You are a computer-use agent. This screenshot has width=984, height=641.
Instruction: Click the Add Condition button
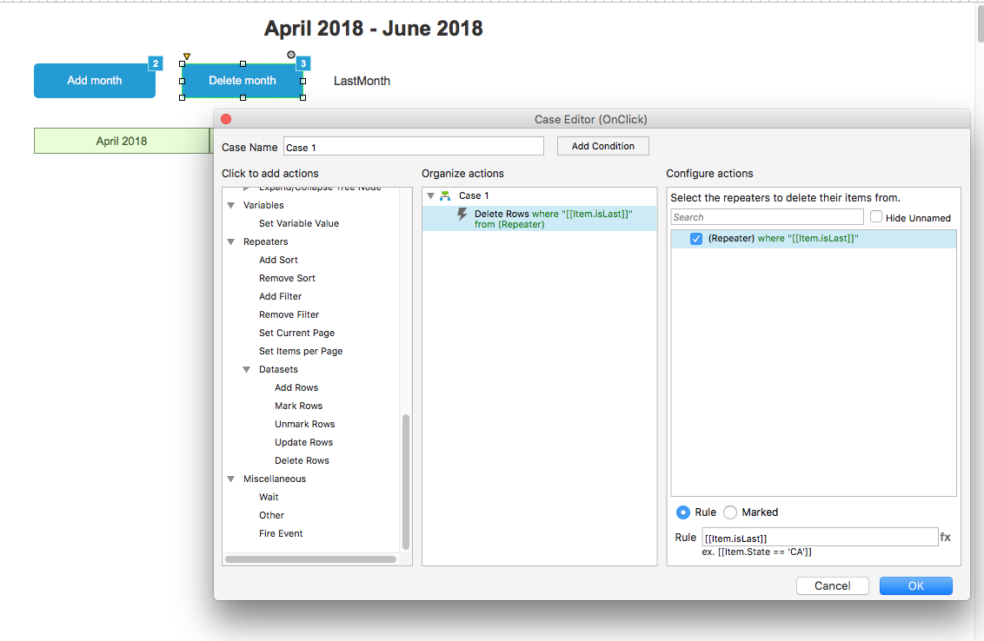tap(602, 146)
